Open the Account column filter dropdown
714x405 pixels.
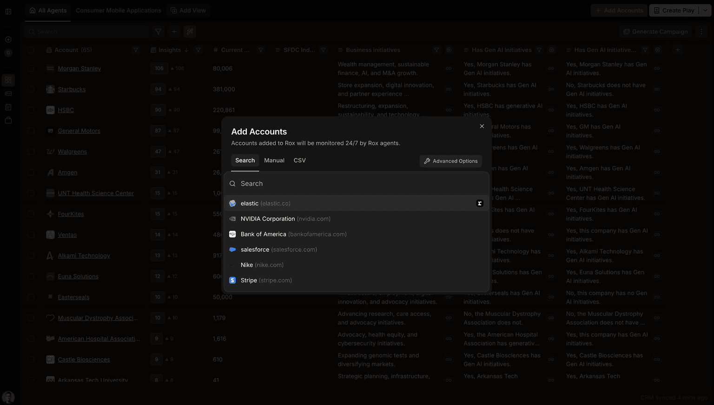(x=136, y=50)
